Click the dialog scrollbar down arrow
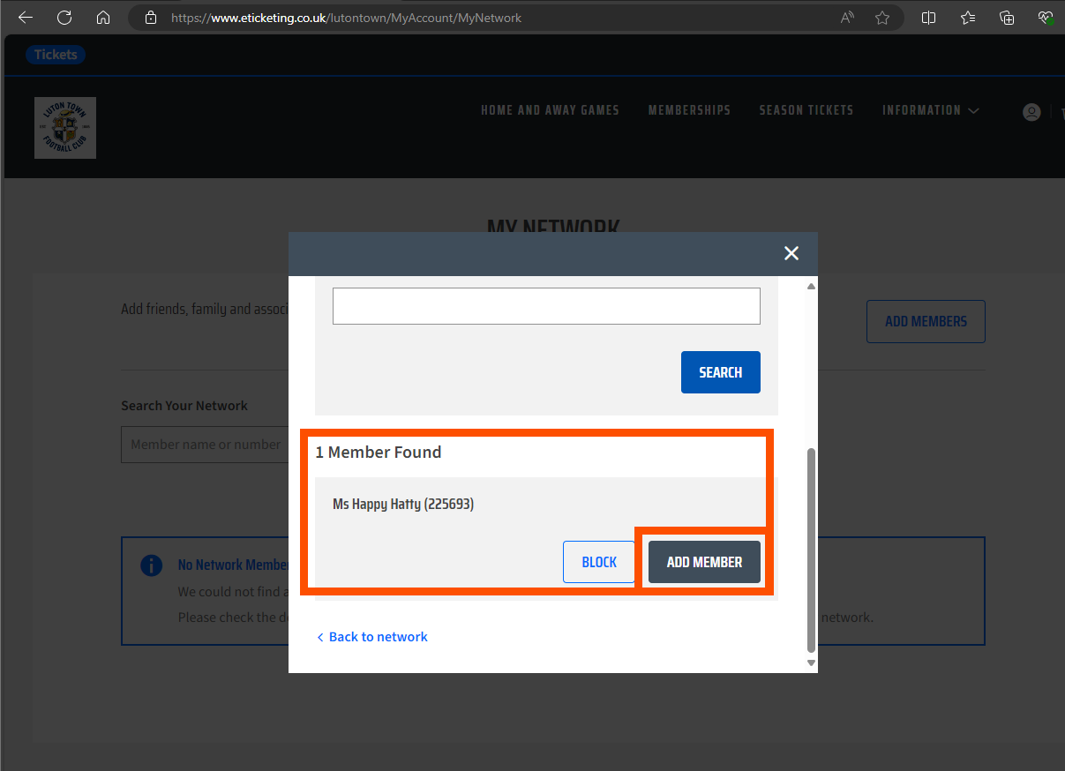 (x=812, y=662)
